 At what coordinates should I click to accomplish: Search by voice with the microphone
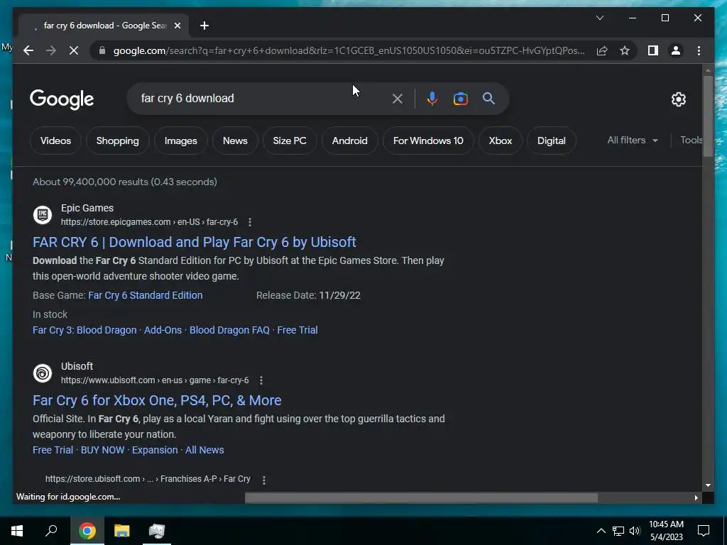tap(432, 98)
